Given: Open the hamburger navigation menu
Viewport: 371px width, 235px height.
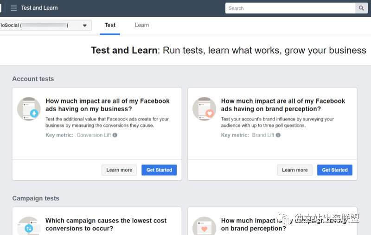Looking at the screenshot, I should [13, 8].
